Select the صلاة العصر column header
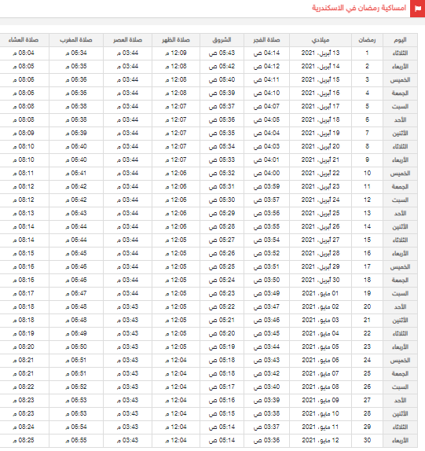425x451 pixels. pyautogui.click(x=128, y=40)
